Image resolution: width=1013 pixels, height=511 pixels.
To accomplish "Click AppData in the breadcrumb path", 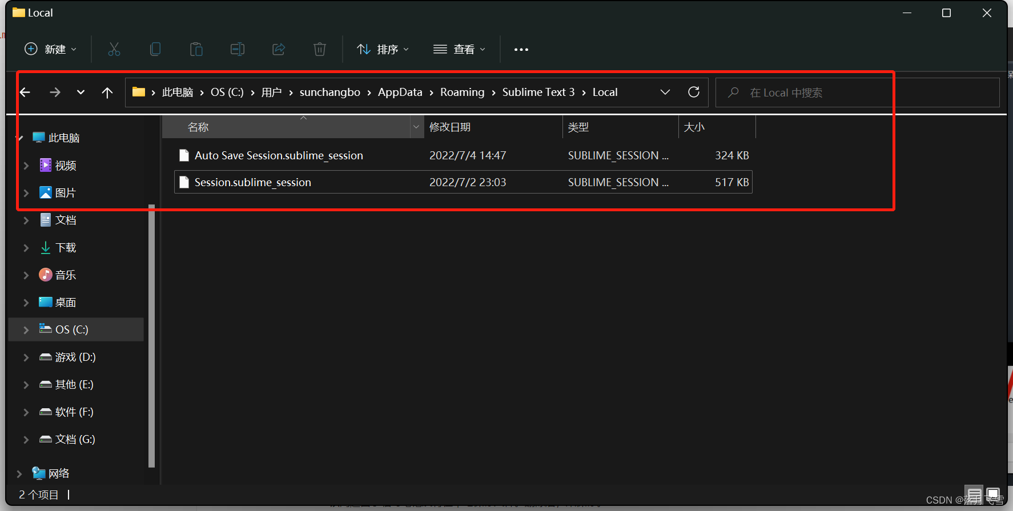I will pos(400,92).
